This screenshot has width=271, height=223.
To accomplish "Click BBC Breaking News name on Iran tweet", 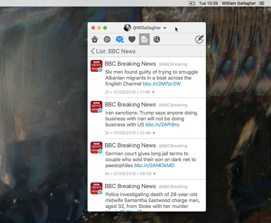I will pos(130,105).
